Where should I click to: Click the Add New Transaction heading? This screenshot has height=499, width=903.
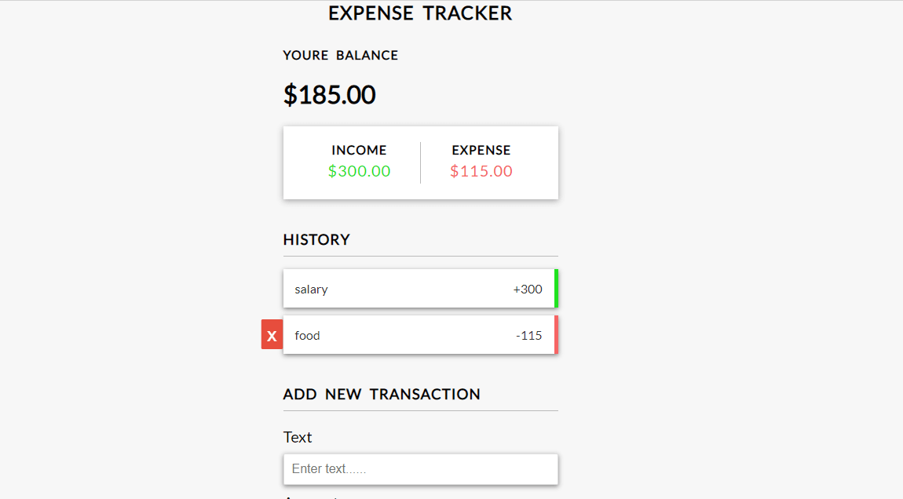[382, 394]
